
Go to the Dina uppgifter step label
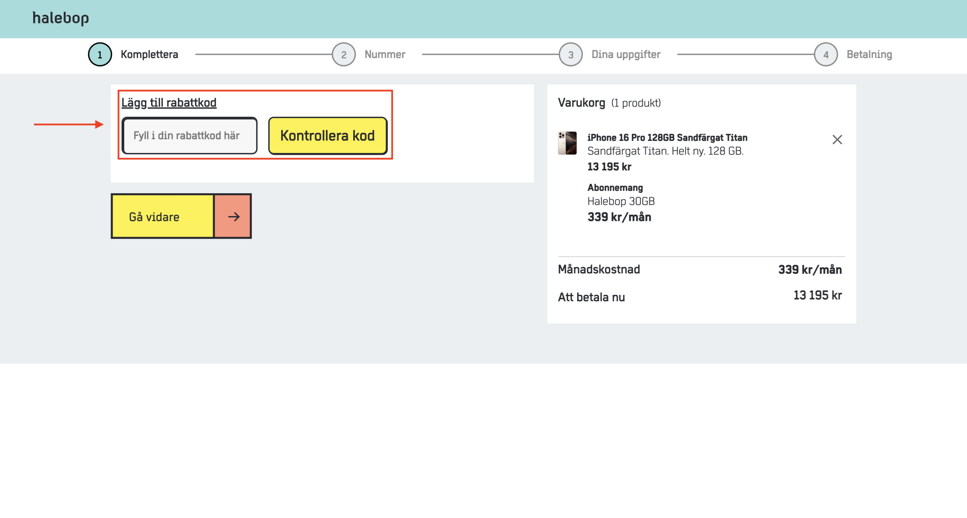626,54
